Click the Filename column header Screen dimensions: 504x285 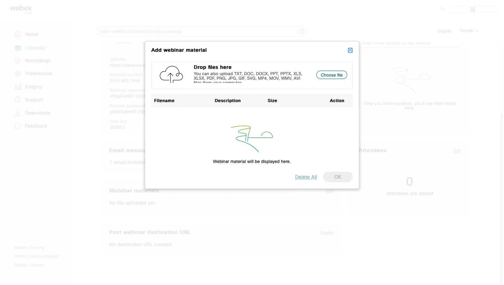point(164,101)
